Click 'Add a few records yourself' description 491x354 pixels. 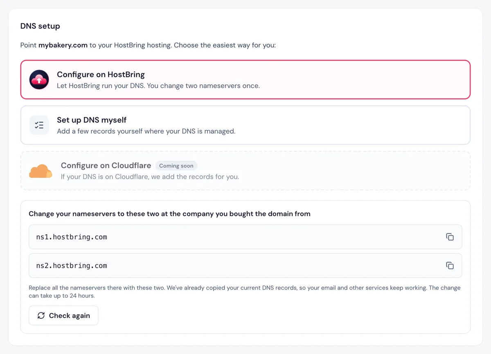click(x=146, y=131)
